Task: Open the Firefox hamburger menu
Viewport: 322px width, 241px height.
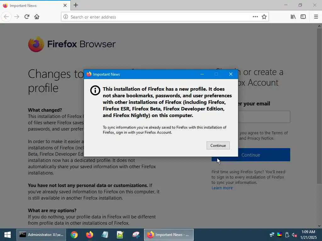Action: click(316, 17)
